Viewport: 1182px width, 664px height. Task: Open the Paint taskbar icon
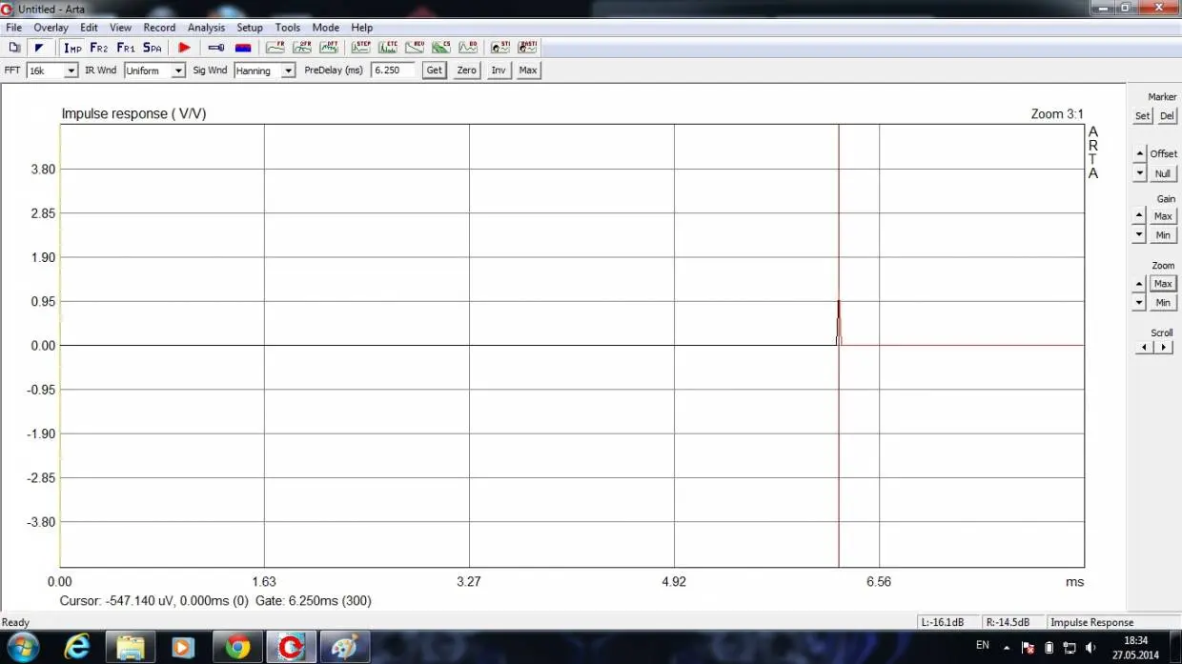[x=343, y=648]
